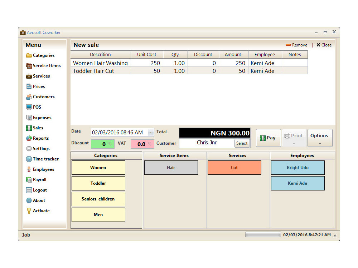
Task: Click the Prices icon in sidebar
Action: (29, 86)
